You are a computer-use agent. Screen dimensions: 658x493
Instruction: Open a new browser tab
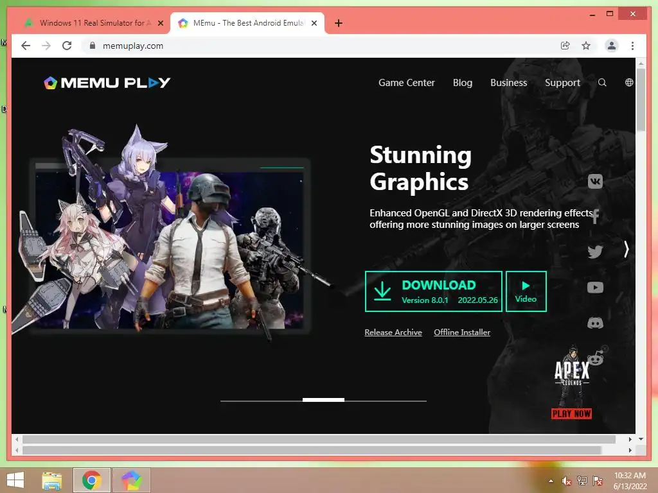(x=339, y=23)
